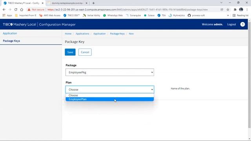Go to Applications breadcrumb
Screen dimensions: 251x141
82,34
